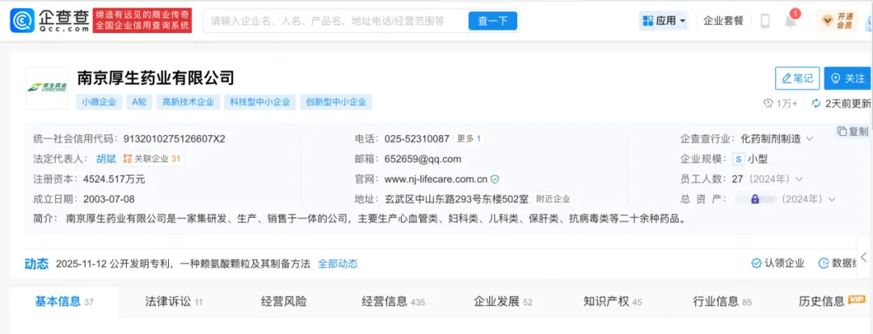Click the 小微企业 tag
Image resolution: width=873 pixels, height=334 pixels.
click(x=99, y=102)
